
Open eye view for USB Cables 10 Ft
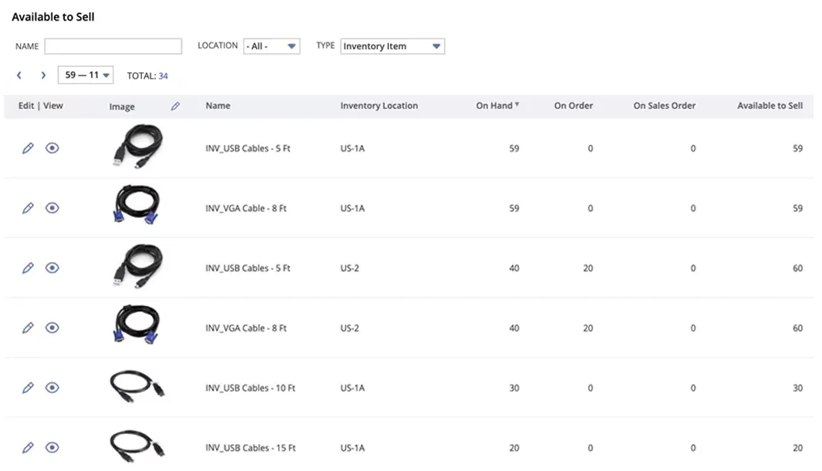click(x=52, y=388)
